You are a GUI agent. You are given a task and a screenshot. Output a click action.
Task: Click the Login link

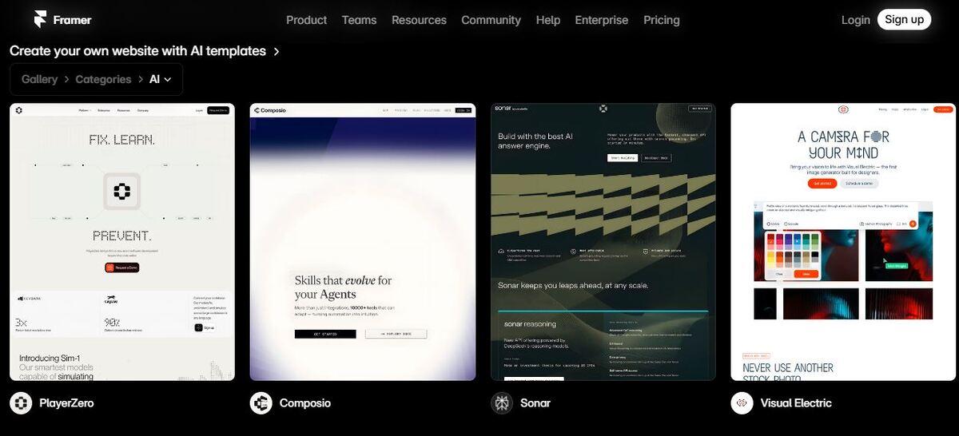[855, 20]
